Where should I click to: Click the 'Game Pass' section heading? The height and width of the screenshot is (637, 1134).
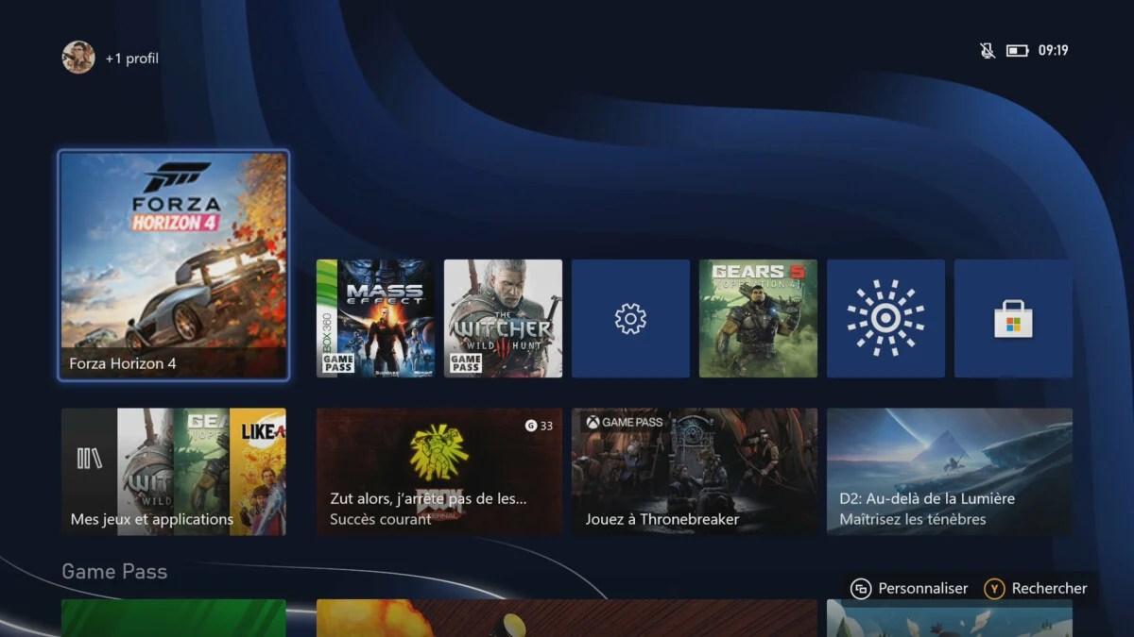114,571
